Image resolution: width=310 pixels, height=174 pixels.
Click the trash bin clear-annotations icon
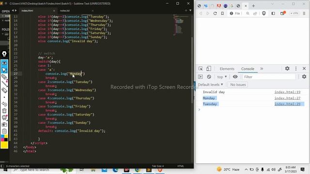[x=4, y=111]
